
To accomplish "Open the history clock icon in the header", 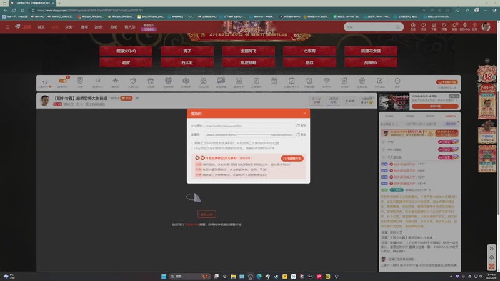I will [413, 26].
